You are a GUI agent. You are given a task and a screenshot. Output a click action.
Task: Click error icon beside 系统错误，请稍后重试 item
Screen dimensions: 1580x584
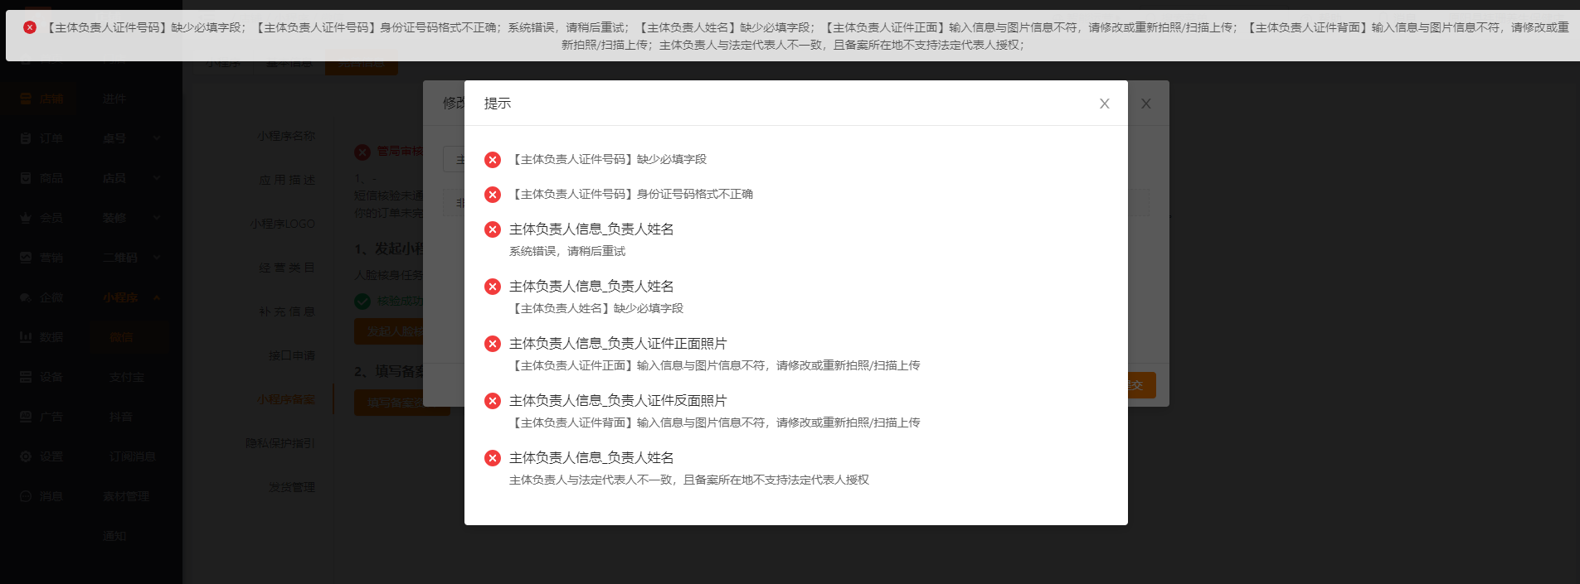[493, 229]
